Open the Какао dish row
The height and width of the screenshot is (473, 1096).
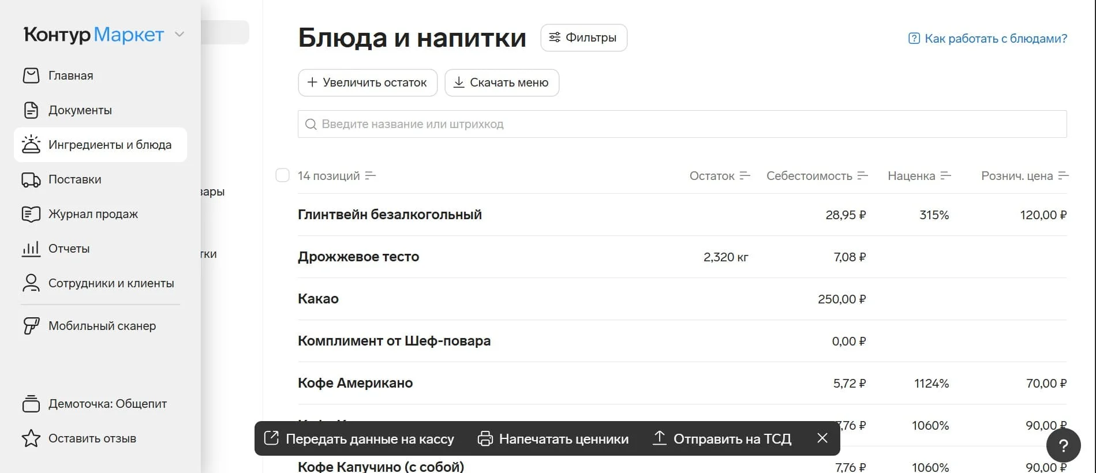[682, 299]
